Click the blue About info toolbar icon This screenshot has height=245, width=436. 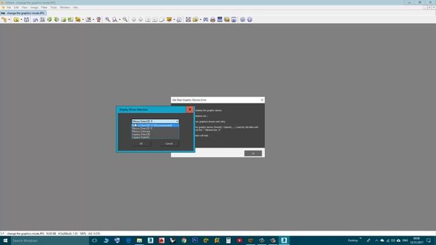click(x=250, y=20)
